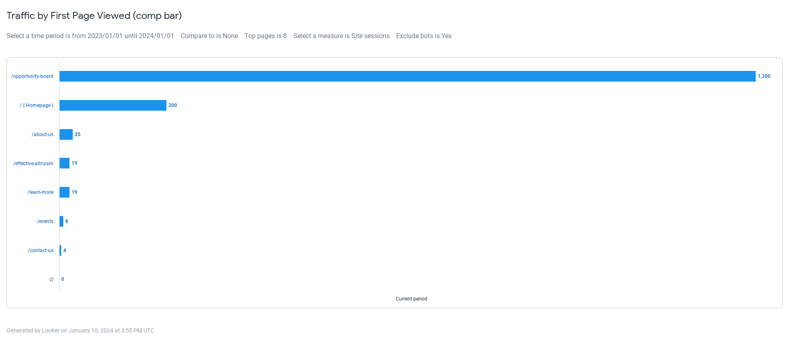789x346 pixels.
Task: Select the Homepage bar in chart
Action: [113, 105]
